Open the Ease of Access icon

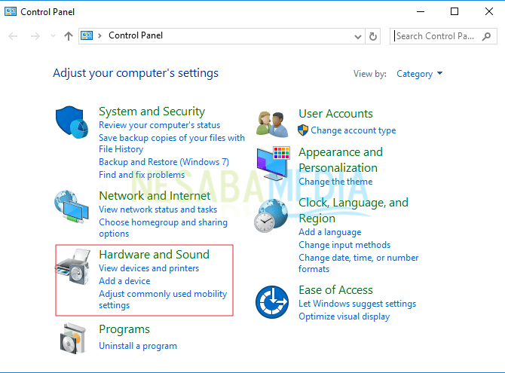[272, 302]
